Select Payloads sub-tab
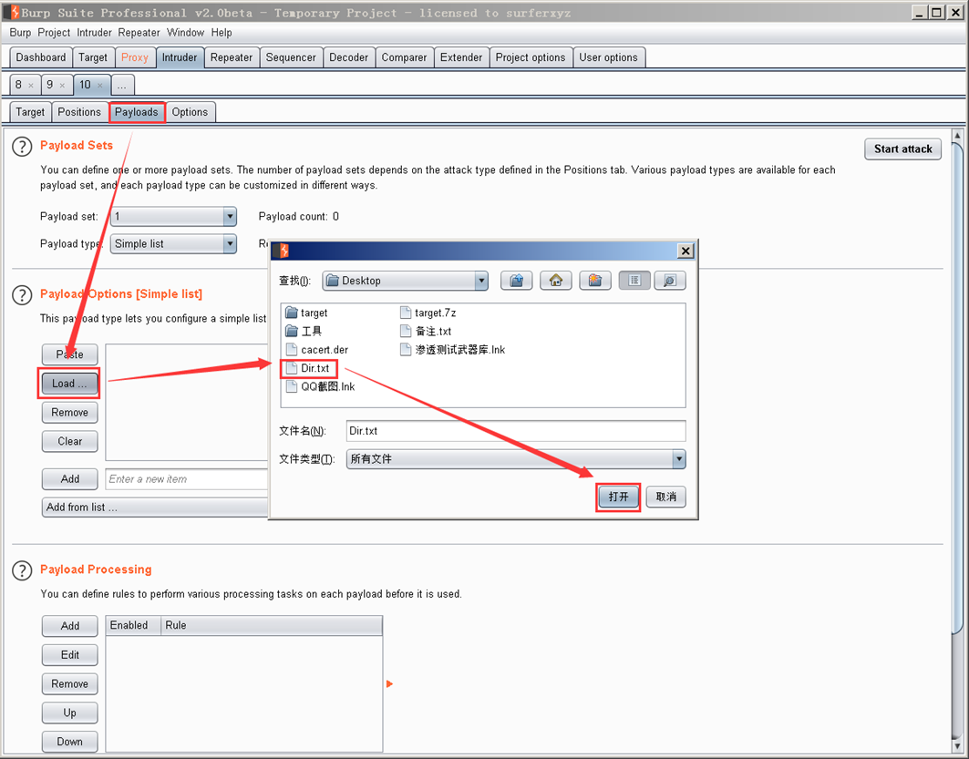Image resolution: width=969 pixels, height=759 pixels. click(x=137, y=112)
